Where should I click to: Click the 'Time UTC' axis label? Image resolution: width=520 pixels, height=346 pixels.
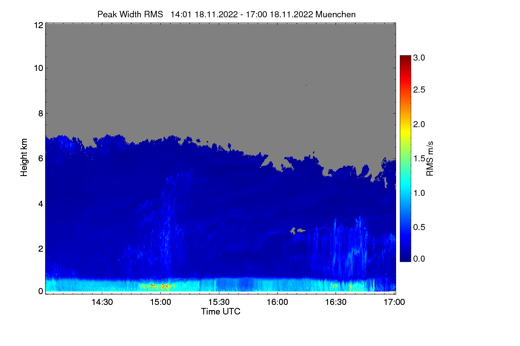tap(221, 311)
